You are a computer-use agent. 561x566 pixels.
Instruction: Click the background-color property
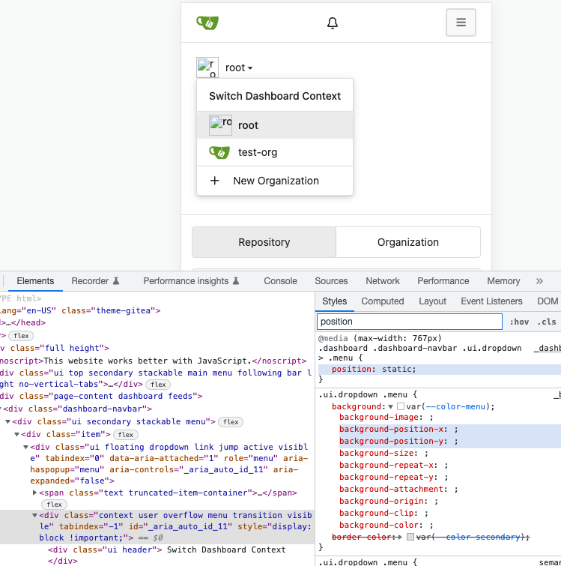click(x=379, y=525)
